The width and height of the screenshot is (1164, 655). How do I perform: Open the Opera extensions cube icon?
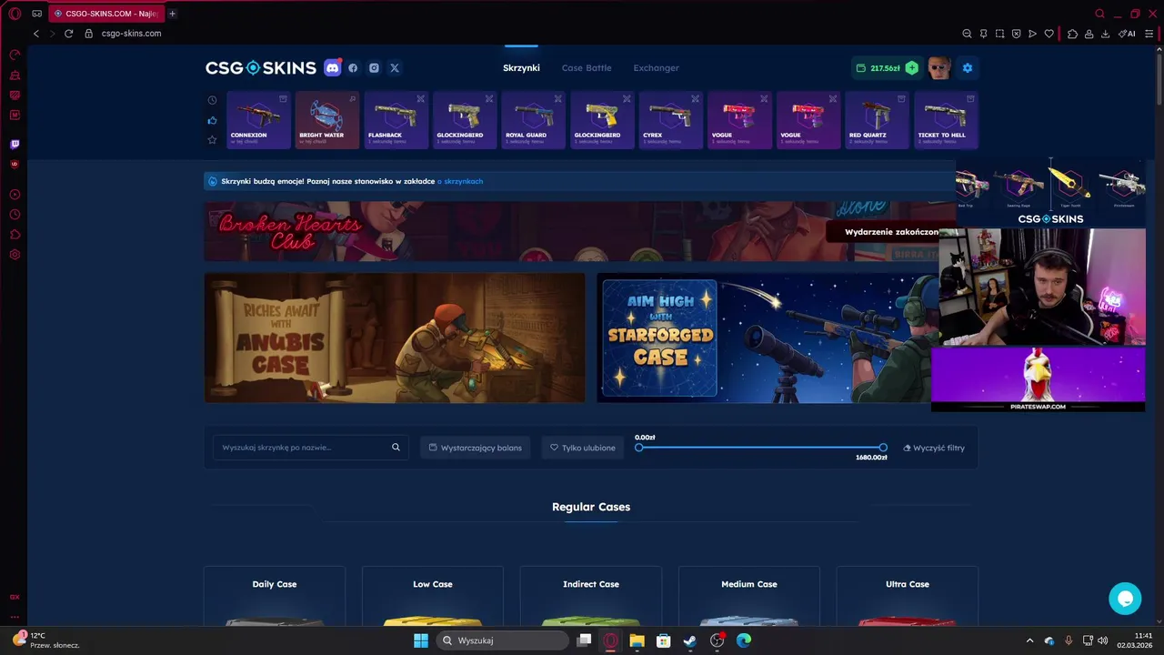coord(1072,34)
